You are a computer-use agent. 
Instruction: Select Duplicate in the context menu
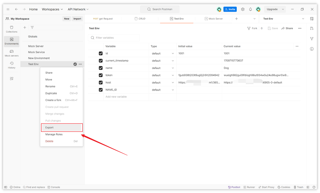click(61, 93)
